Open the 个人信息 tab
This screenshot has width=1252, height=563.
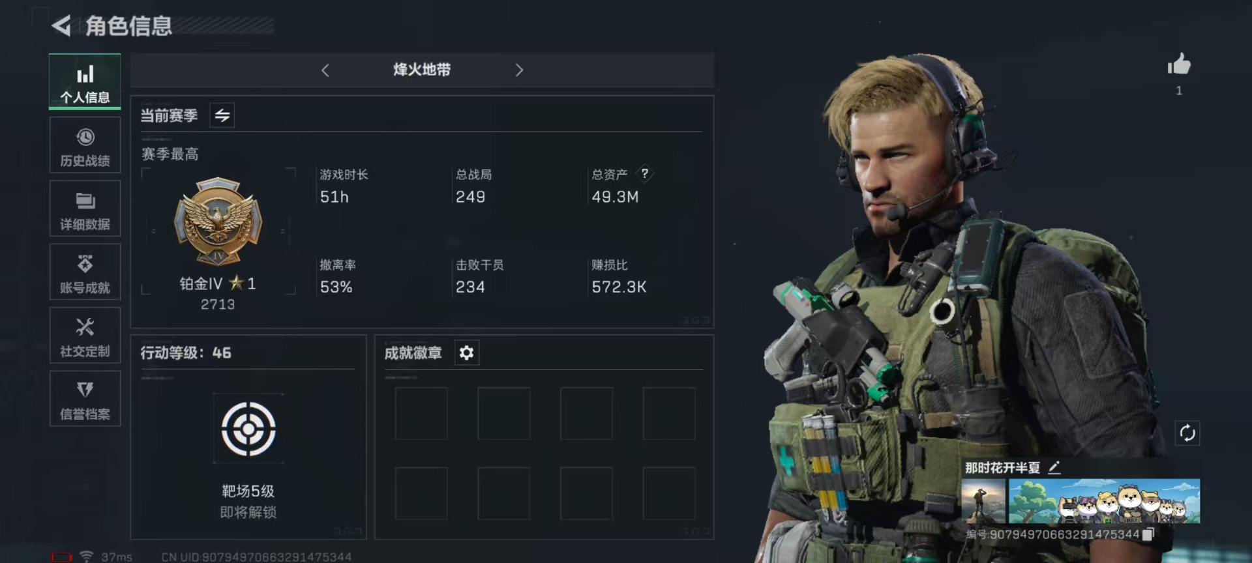click(x=85, y=81)
